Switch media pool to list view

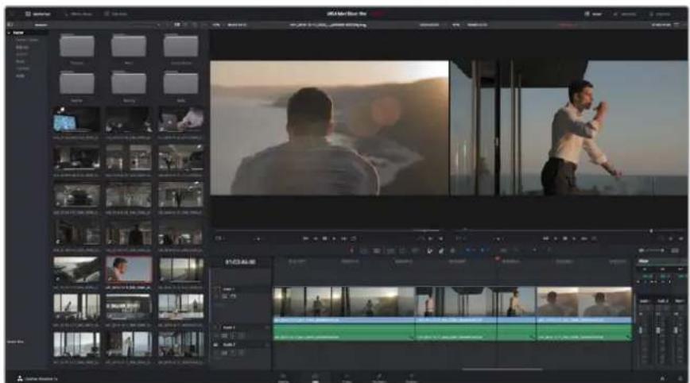(x=186, y=25)
